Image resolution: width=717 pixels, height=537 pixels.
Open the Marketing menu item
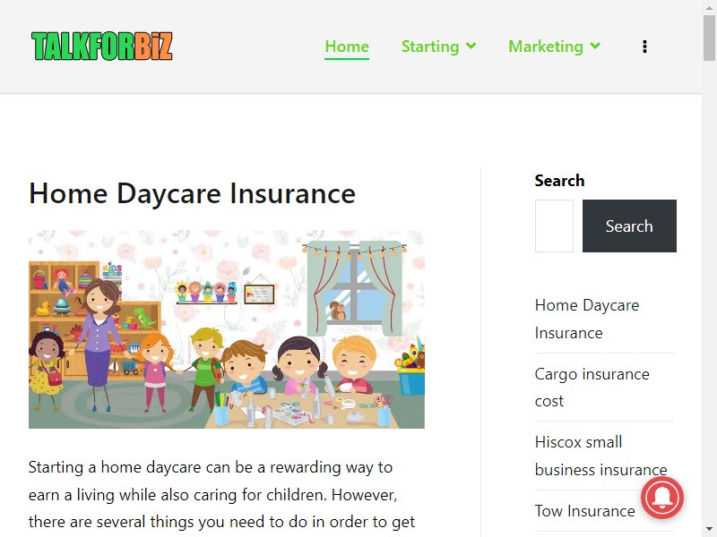(546, 47)
